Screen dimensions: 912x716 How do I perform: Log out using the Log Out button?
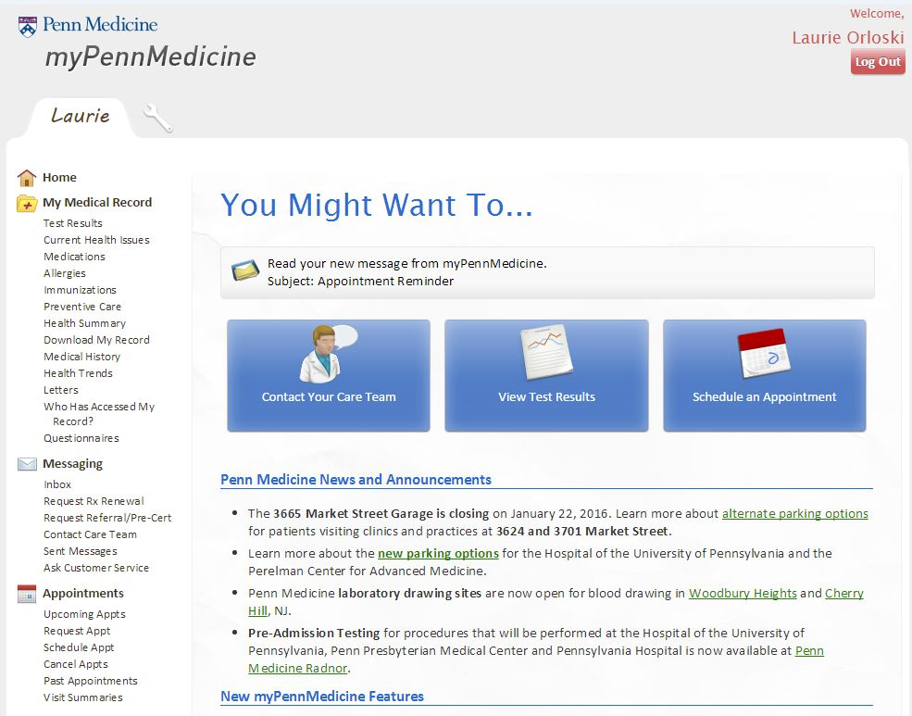point(878,62)
